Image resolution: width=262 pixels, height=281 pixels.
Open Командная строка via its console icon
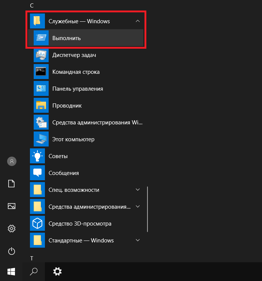[x=41, y=72]
